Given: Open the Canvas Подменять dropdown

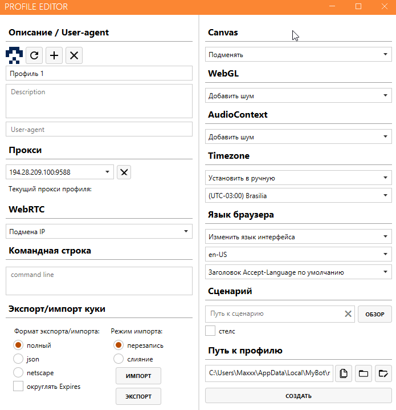Looking at the screenshot, I should [299, 54].
